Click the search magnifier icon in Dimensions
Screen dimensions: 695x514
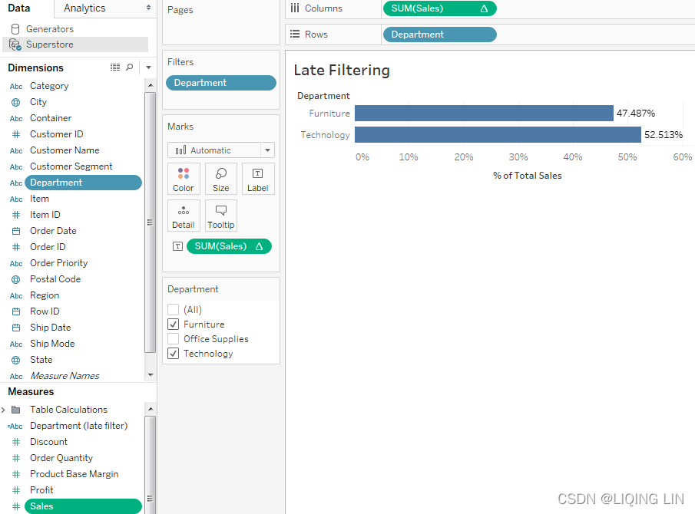coord(130,68)
